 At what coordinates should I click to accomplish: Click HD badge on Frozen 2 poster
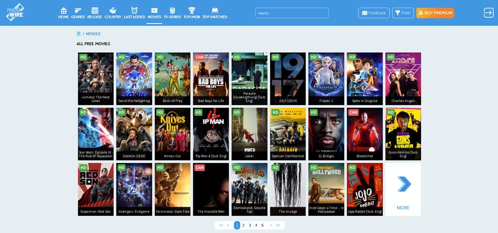point(314,57)
